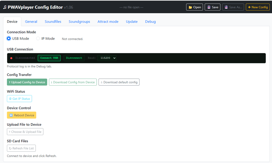Click the PWAVplayer Config Editor title
The image size is (272, 163).
click(x=35, y=7)
